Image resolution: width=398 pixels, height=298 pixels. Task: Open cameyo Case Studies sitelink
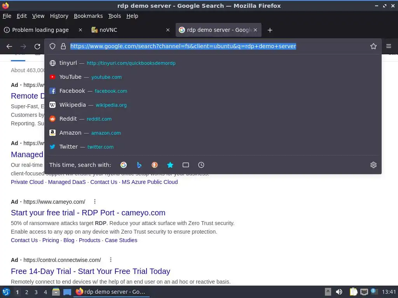pos(121,240)
